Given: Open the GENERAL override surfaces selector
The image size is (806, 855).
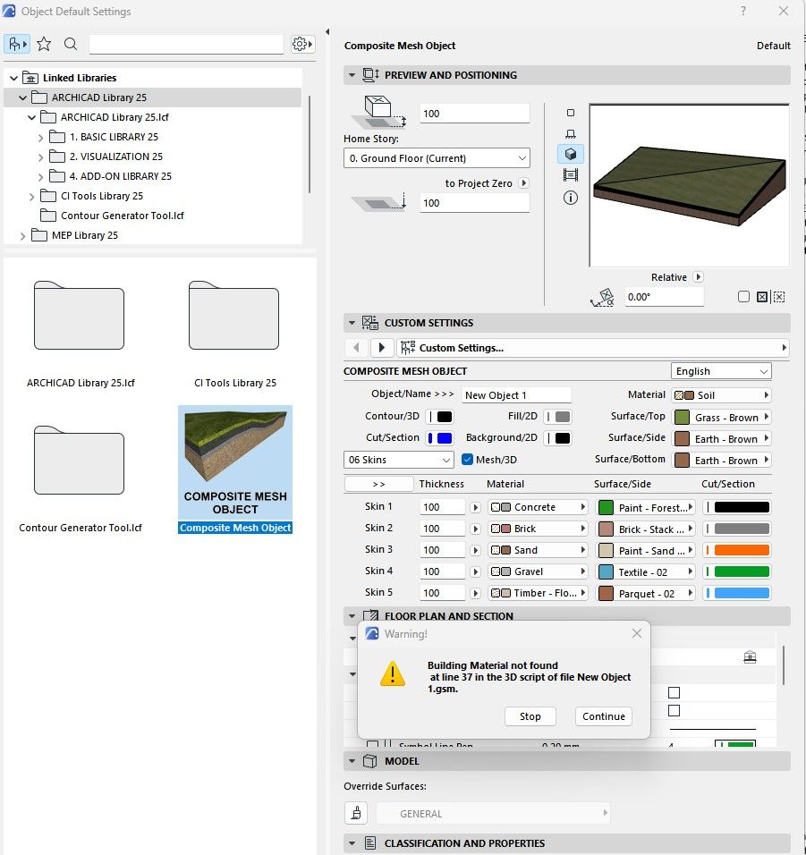Looking at the screenshot, I should coord(493,814).
